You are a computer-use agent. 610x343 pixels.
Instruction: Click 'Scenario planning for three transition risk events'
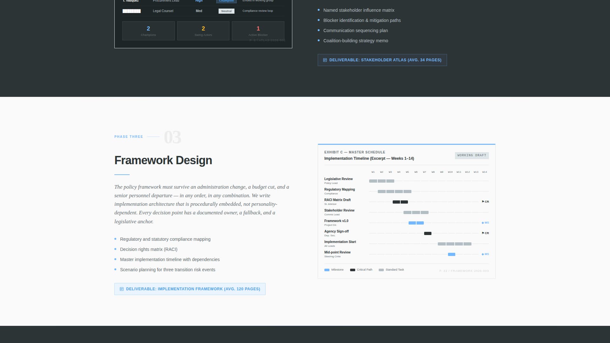[x=168, y=270]
